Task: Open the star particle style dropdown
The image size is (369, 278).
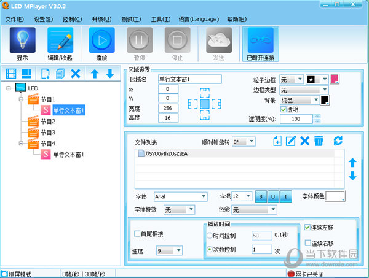Action: 317,80
